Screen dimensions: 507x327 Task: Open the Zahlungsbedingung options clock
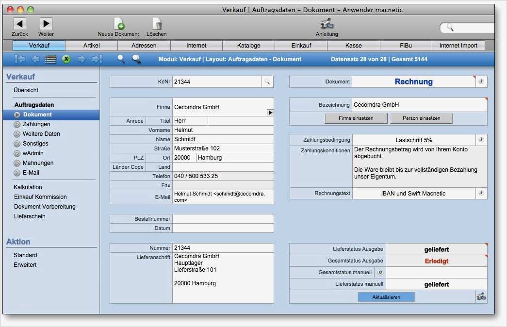(481, 139)
